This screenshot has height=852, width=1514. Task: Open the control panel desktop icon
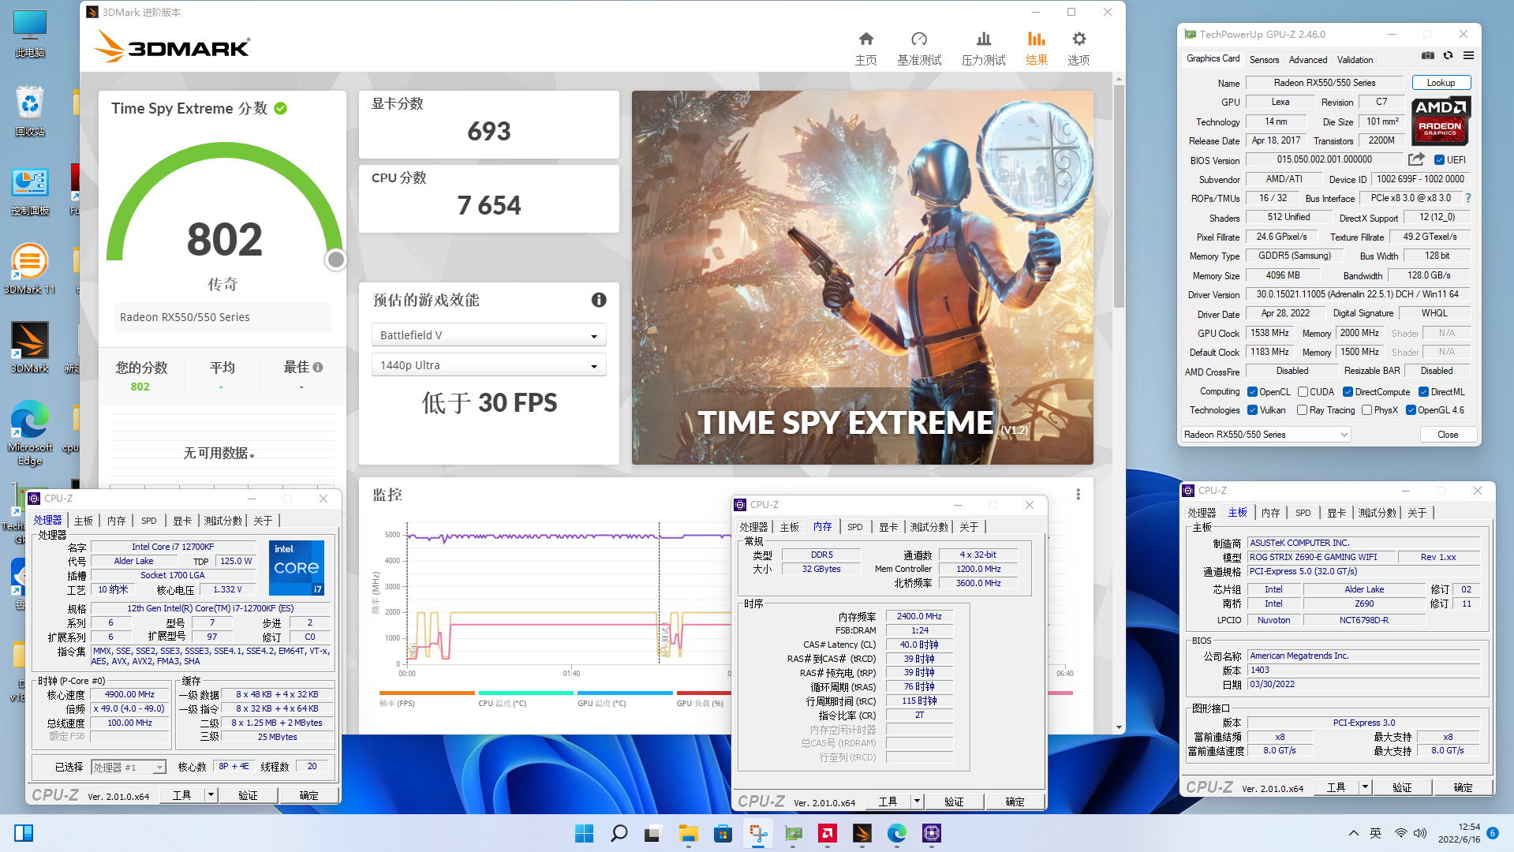coord(30,192)
